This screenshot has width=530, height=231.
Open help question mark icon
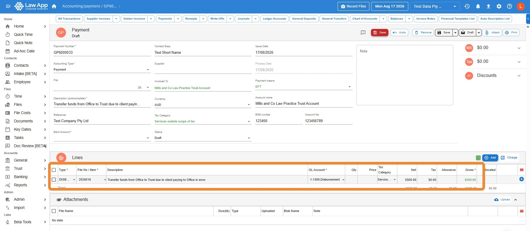point(510,6)
